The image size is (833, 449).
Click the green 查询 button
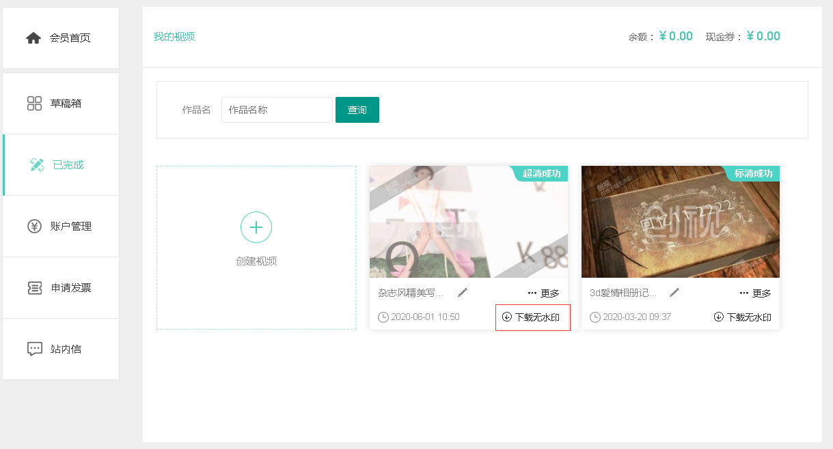point(357,110)
